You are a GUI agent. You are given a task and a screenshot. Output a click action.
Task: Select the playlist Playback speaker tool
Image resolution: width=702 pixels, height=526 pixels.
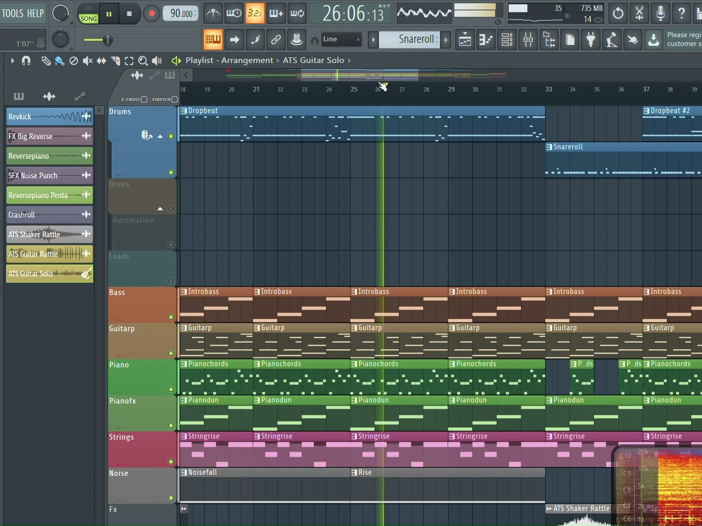pos(157,61)
